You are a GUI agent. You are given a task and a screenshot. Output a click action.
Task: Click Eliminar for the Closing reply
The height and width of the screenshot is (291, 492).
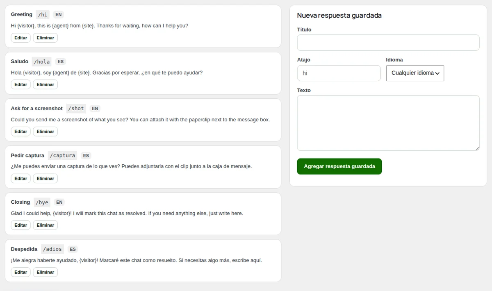tap(46, 225)
